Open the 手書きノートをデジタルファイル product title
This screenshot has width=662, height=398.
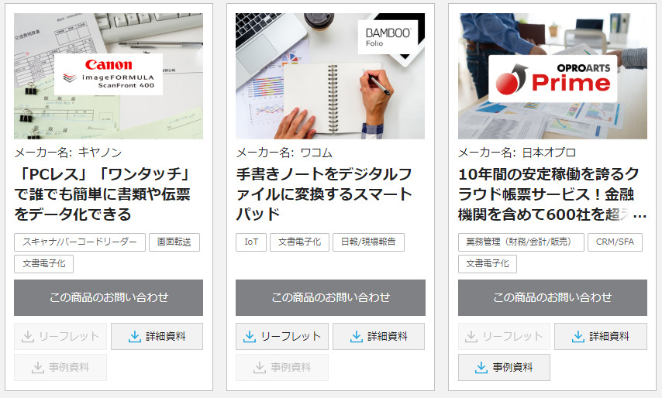(324, 194)
